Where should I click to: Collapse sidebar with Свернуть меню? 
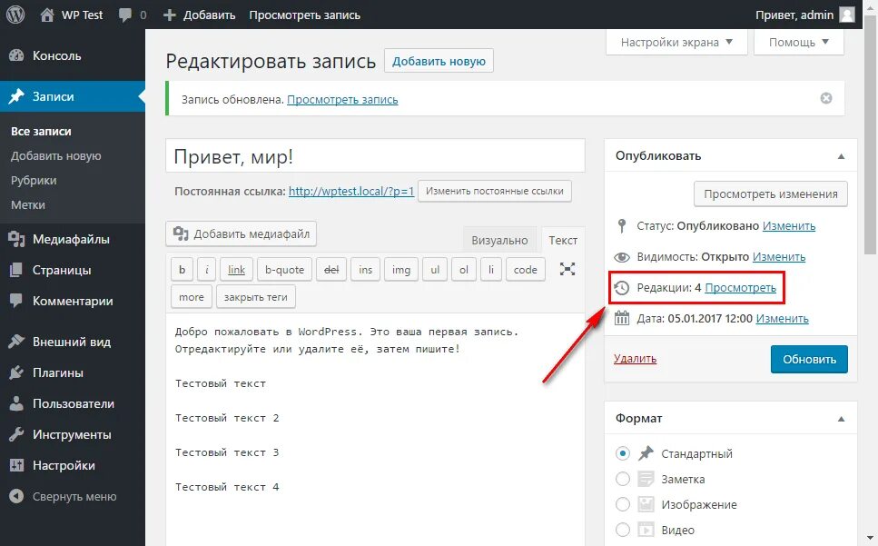tap(73, 496)
